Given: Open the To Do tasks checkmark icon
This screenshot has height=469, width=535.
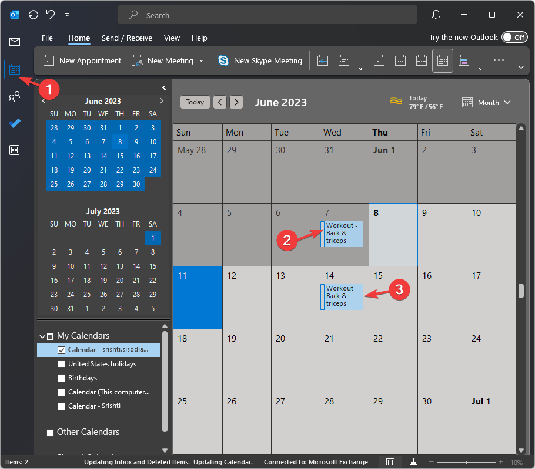Looking at the screenshot, I should [x=14, y=123].
